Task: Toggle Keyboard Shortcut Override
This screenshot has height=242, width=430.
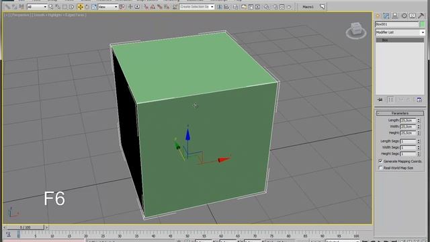Action: [x=137, y=7]
